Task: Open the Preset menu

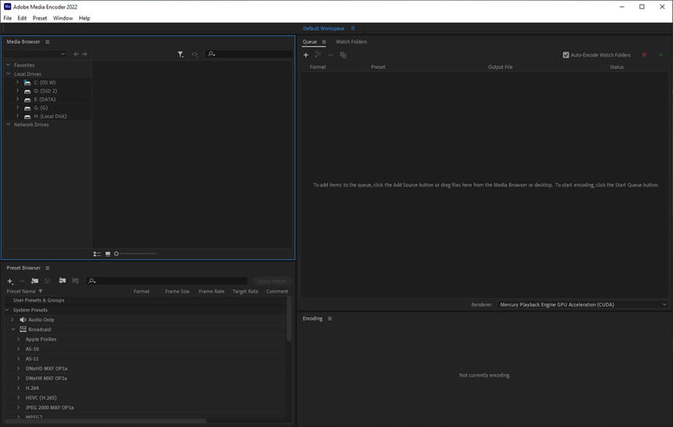Action: tap(40, 18)
